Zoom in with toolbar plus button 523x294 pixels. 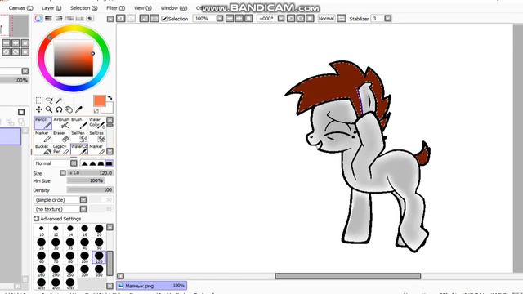point(239,19)
